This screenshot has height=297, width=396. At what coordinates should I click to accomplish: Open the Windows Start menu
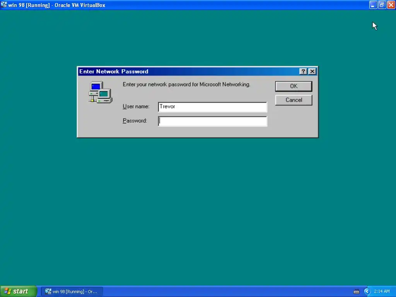click(x=19, y=291)
